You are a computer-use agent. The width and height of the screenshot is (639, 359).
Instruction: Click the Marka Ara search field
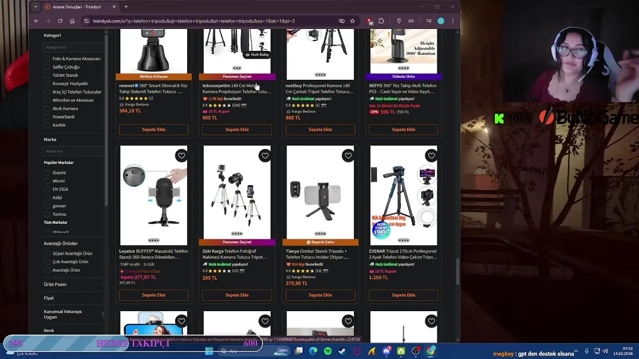coord(73,151)
